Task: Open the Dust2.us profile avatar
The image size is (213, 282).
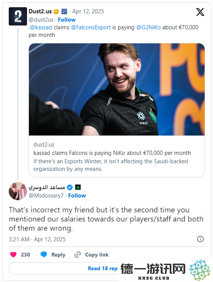Action: [18, 16]
